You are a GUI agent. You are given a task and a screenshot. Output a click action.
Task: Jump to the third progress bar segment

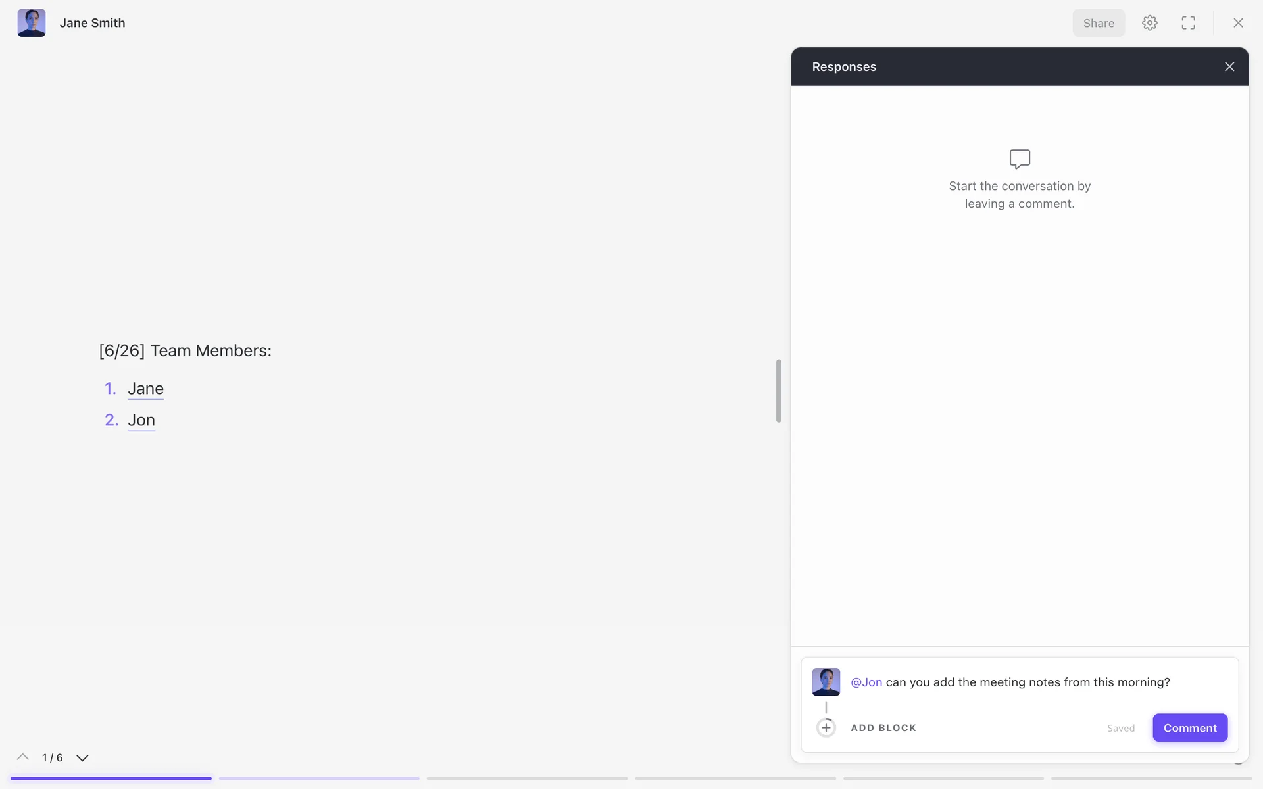tap(527, 778)
